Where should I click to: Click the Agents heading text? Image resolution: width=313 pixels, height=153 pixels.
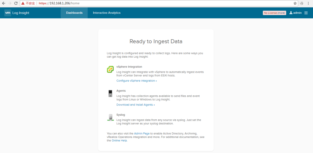[121, 91]
